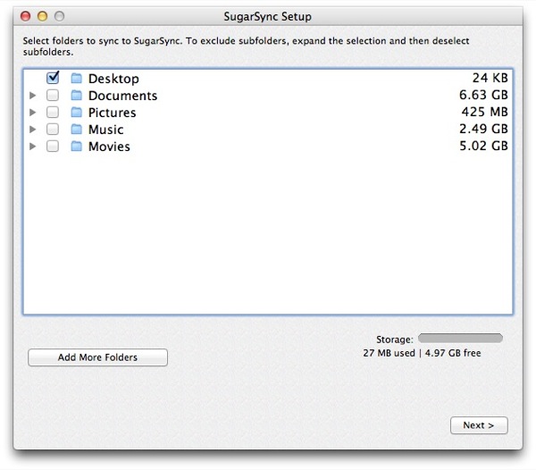Uncheck the Desktop folder checkbox

[x=53, y=79]
